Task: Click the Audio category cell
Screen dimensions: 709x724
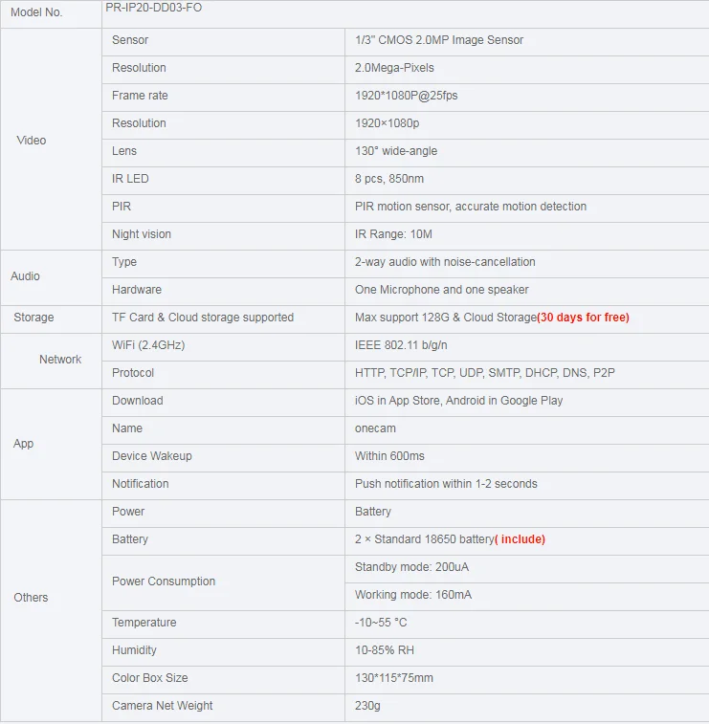Action: [51, 278]
